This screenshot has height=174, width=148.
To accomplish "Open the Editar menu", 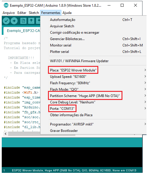I will click(x=22, y=13).
